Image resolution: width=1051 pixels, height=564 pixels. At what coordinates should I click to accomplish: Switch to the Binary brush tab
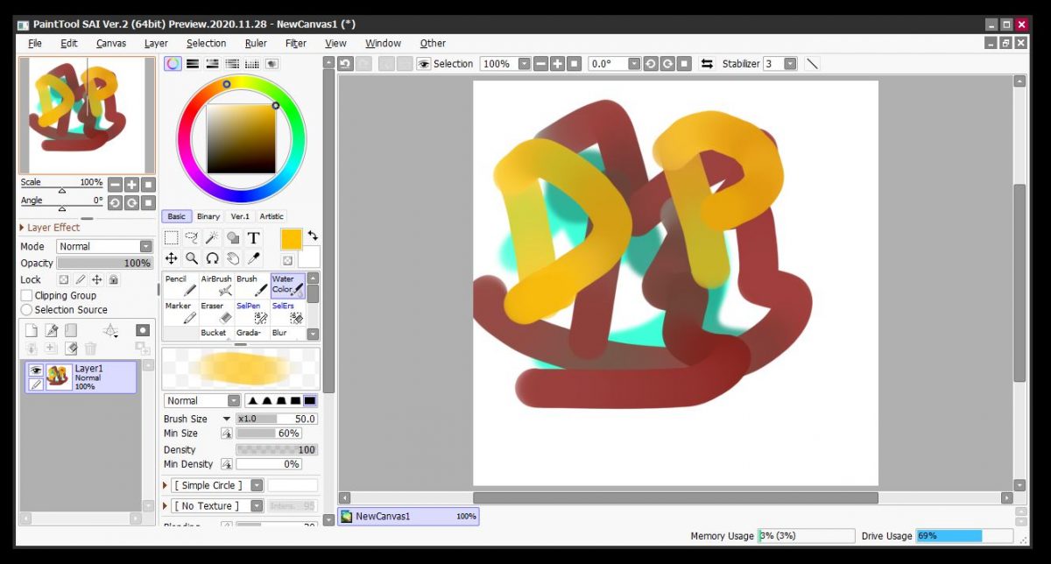208,216
